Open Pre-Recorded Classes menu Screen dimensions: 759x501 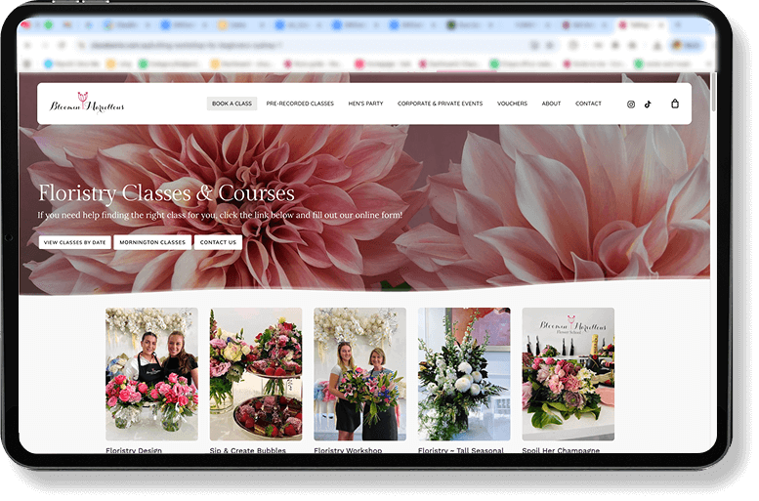(x=300, y=104)
